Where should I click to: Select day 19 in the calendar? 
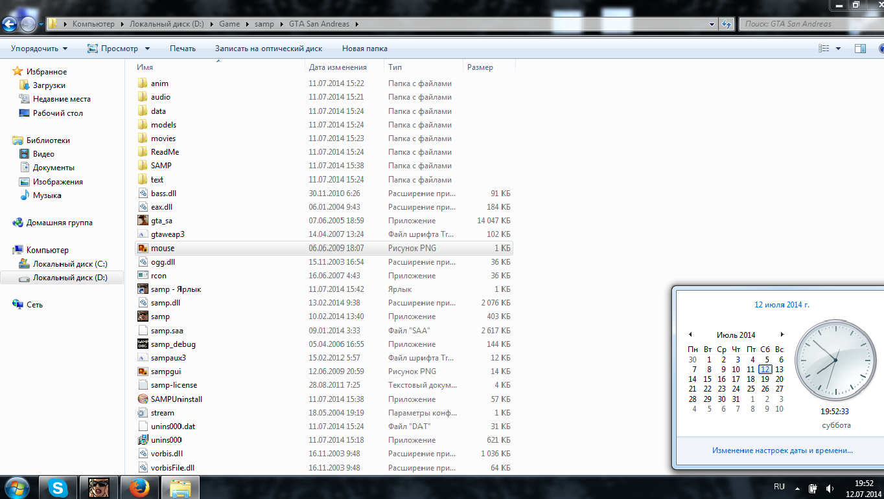[x=765, y=379]
